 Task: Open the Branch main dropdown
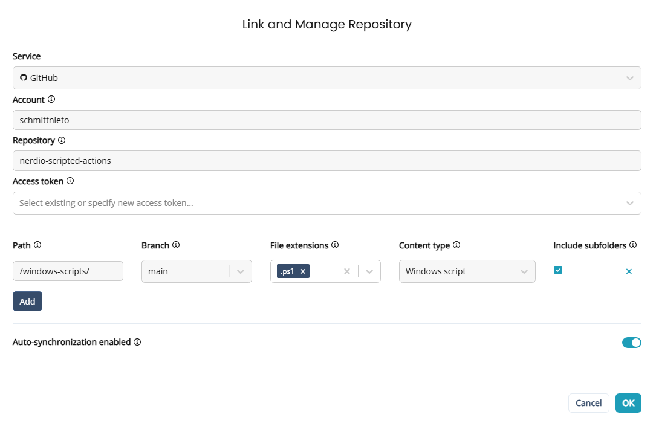coord(241,271)
